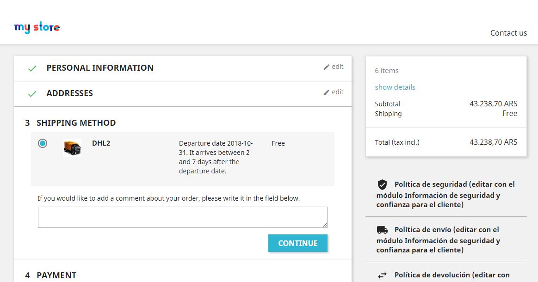Open the Contact us link
The image size is (538, 282).
508,33
